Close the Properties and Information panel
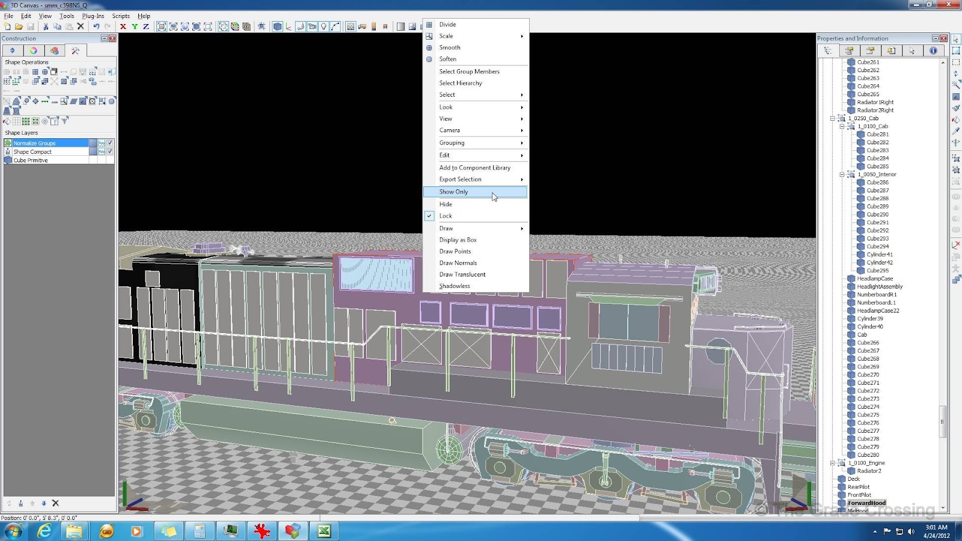This screenshot has width=962, height=541. click(944, 38)
